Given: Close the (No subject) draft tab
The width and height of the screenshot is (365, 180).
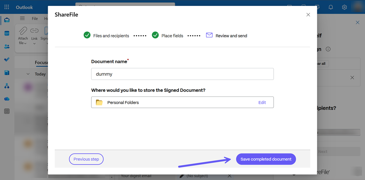Looking at the screenshot, I should tap(229, 176).
